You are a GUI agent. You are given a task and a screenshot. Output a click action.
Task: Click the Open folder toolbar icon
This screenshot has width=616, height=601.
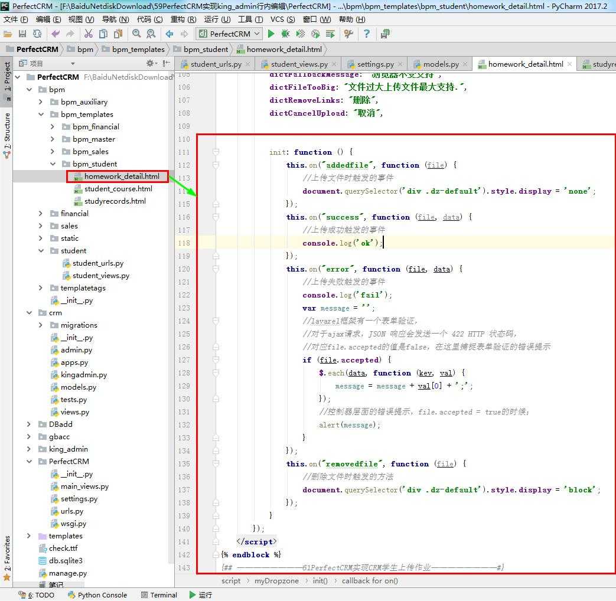(x=8, y=34)
